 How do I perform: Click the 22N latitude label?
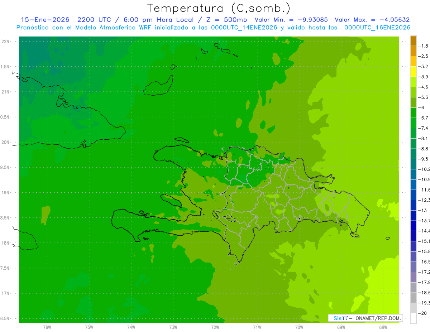pyautogui.click(x=6, y=42)
